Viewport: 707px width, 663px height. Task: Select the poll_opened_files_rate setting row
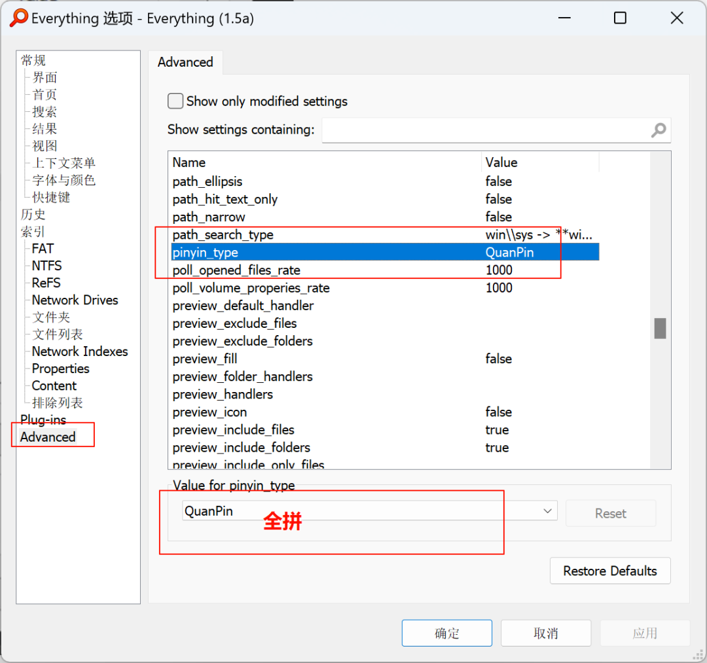385,270
